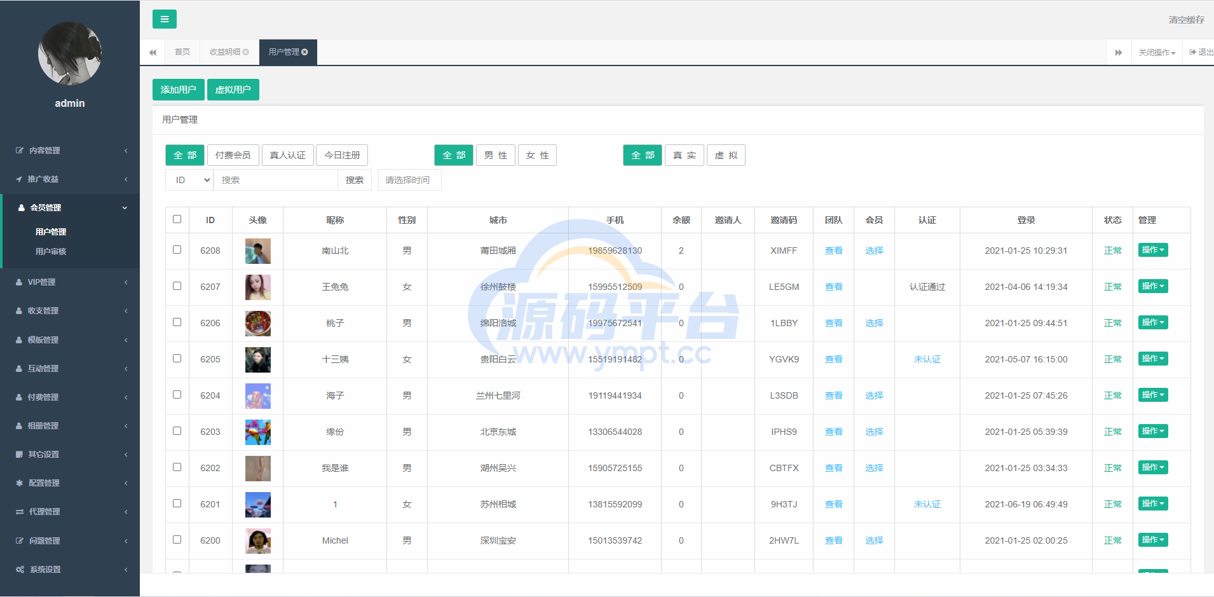1214x597 pixels.
Task: Click 查看 team link for user 6208
Action: point(834,251)
